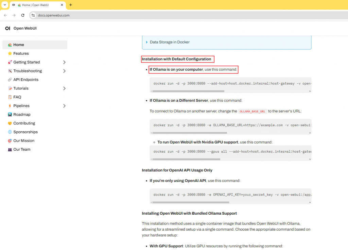Click the Our Team people icon
Screen dimensions: 348x250
(x=10, y=150)
